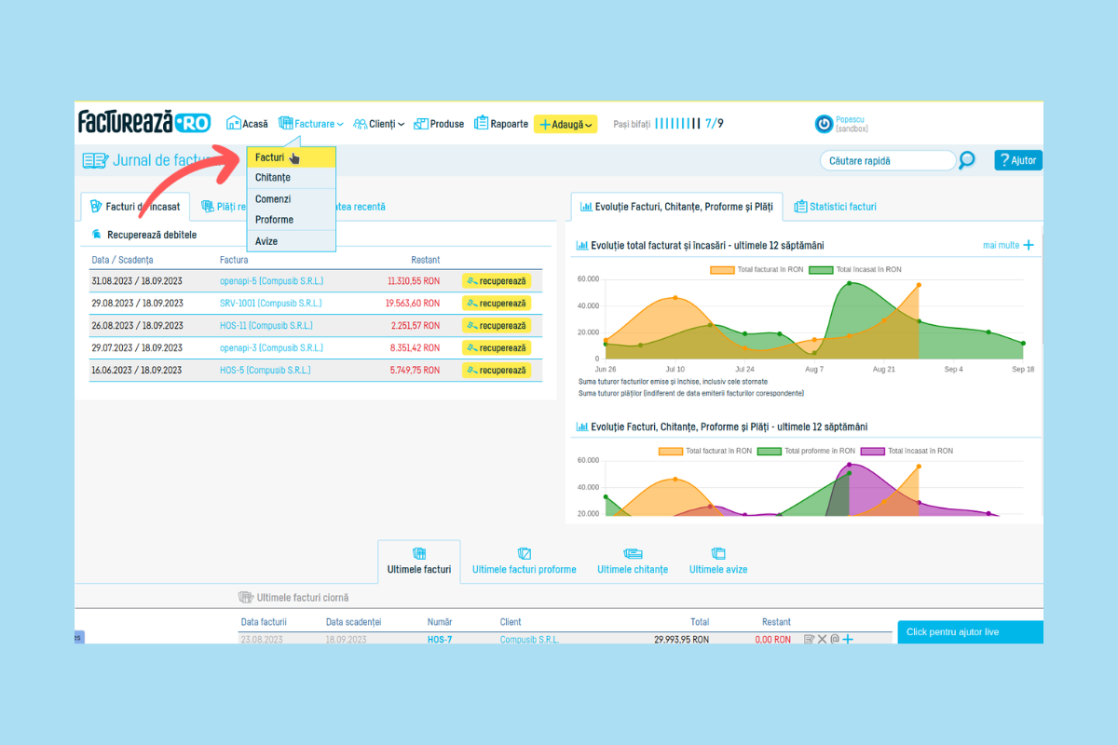Switch to the Statistici facturi tab
Image resolution: width=1118 pixels, height=745 pixels.
834,207
